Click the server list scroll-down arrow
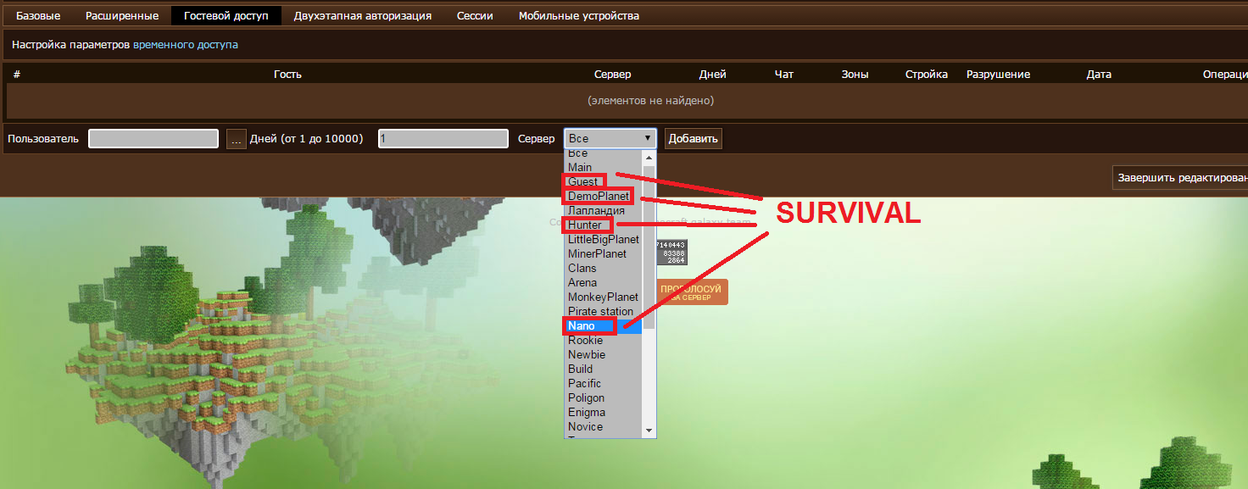 coord(649,431)
